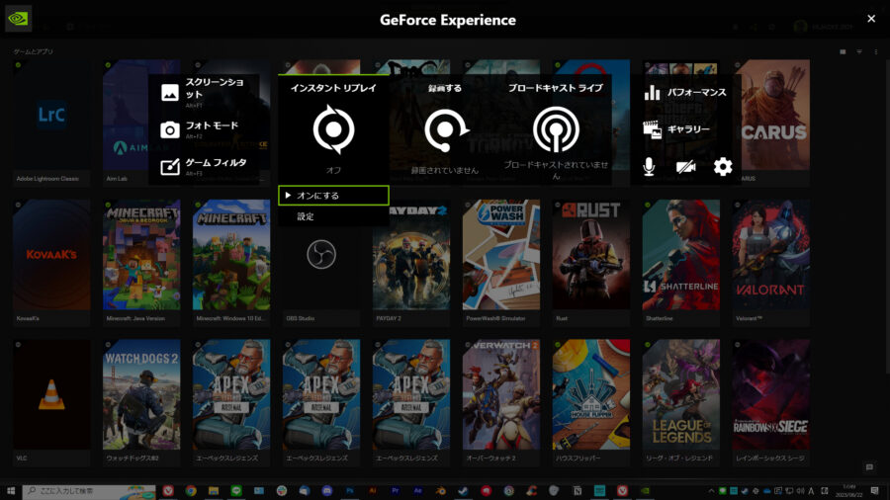Open the PowerWash Simulator tile
The height and width of the screenshot is (500, 890).
(x=500, y=263)
